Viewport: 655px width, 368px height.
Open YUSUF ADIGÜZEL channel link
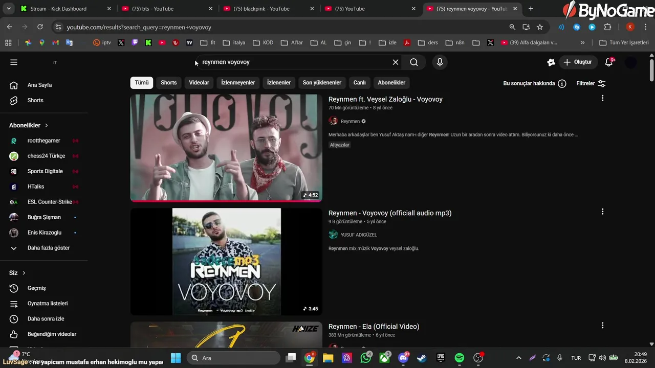point(358,235)
